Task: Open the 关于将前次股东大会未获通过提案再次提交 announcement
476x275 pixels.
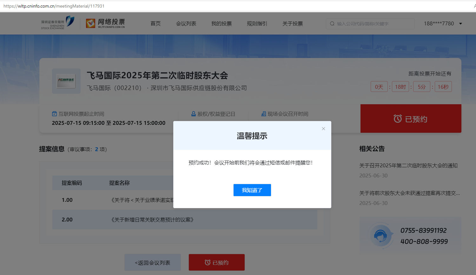Action: tap(409, 193)
